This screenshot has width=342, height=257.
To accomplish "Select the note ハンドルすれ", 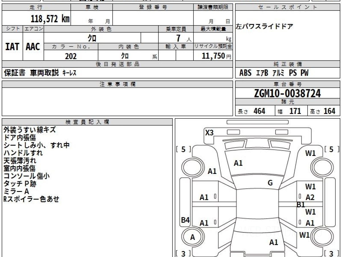I will [x=23, y=153].
